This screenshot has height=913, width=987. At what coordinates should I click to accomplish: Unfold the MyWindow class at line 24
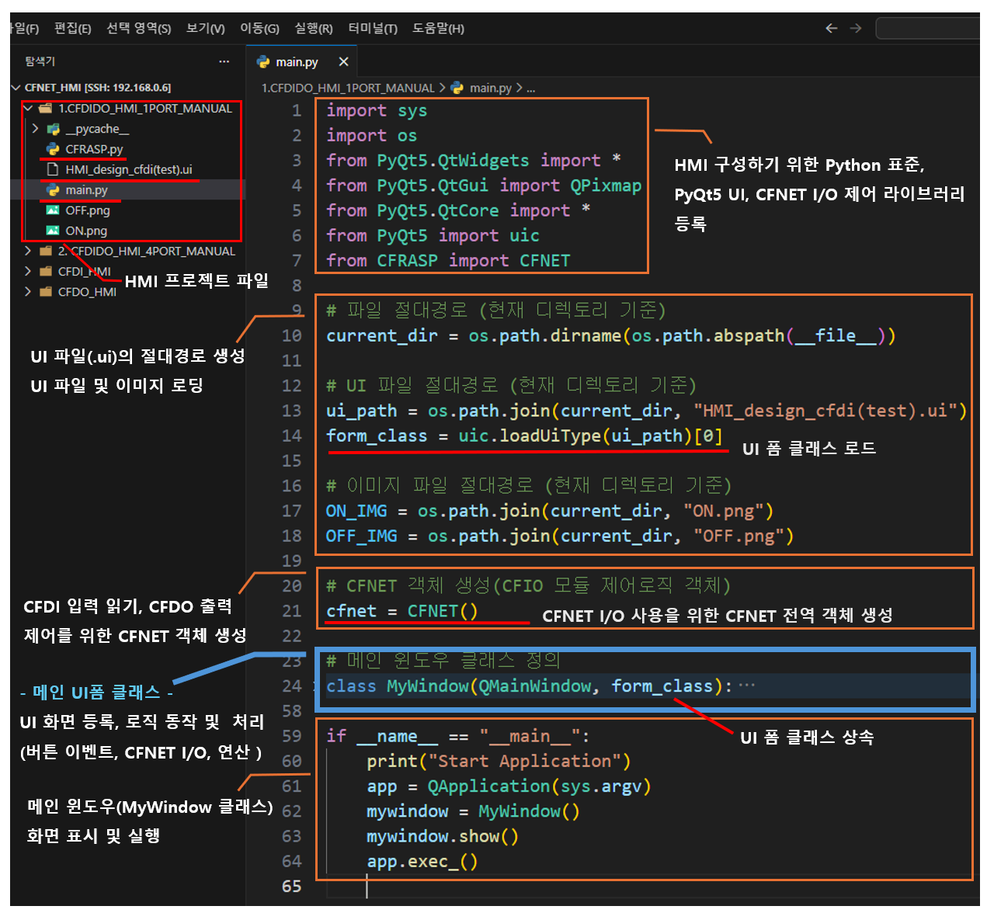315,686
